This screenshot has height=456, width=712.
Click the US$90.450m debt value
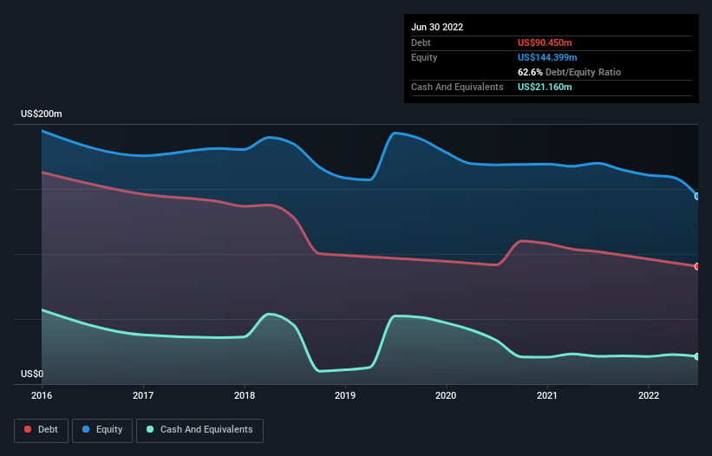click(545, 42)
